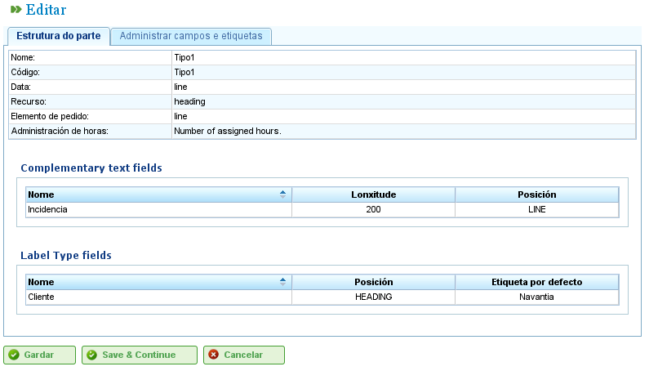Sort Complementary text fields by Nome arrow
Image resolution: width=649 pixels, height=371 pixels.
point(282,194)
